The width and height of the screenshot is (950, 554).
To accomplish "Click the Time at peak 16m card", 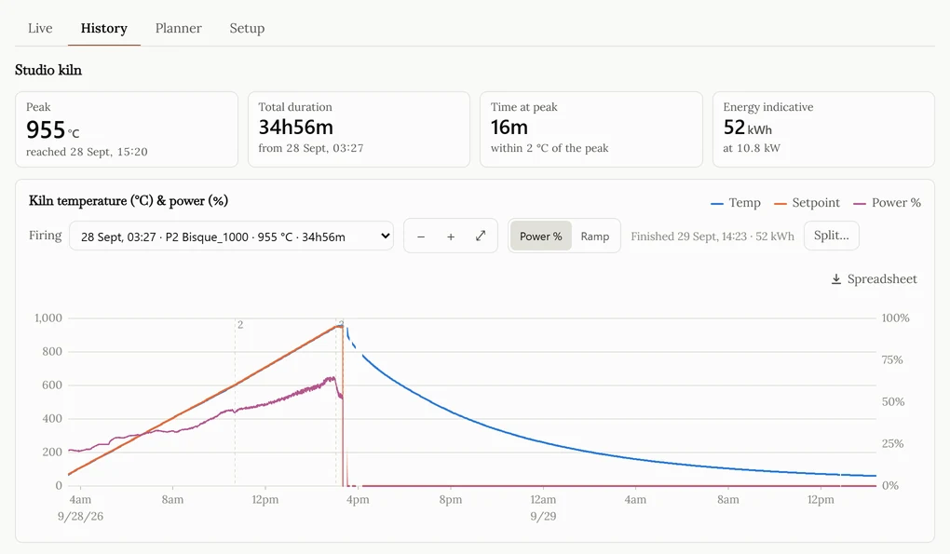I will coord(591,129).
